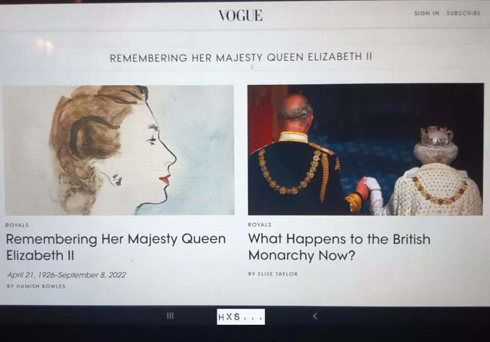
Task: Click the SUBSCRIBE link
Action: (463, 13)
